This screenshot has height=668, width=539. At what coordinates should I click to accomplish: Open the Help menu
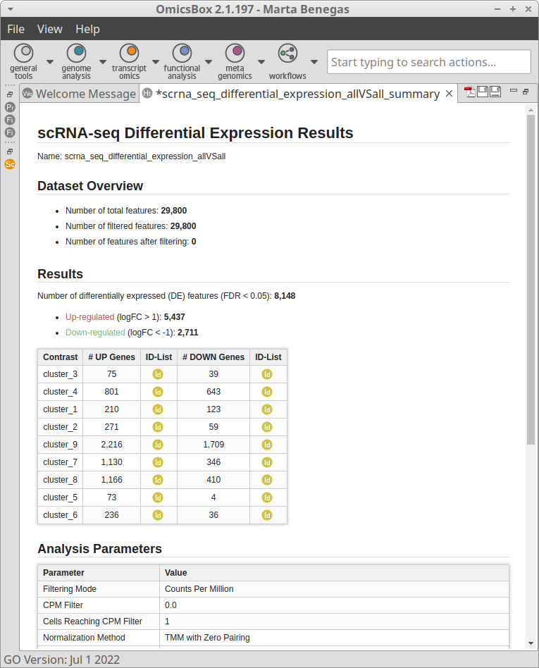[87, 29]
